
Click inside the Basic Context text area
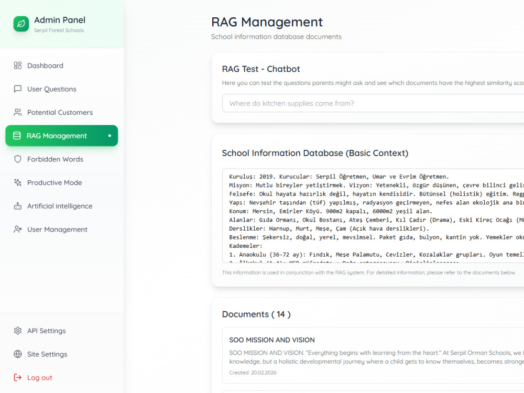point(373,216)
